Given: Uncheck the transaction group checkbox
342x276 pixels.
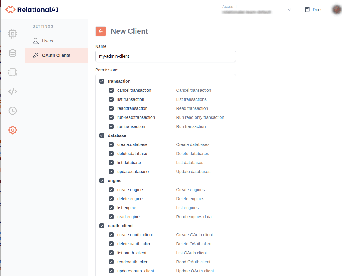Looking at the screenshot, I should click(102, 81).
